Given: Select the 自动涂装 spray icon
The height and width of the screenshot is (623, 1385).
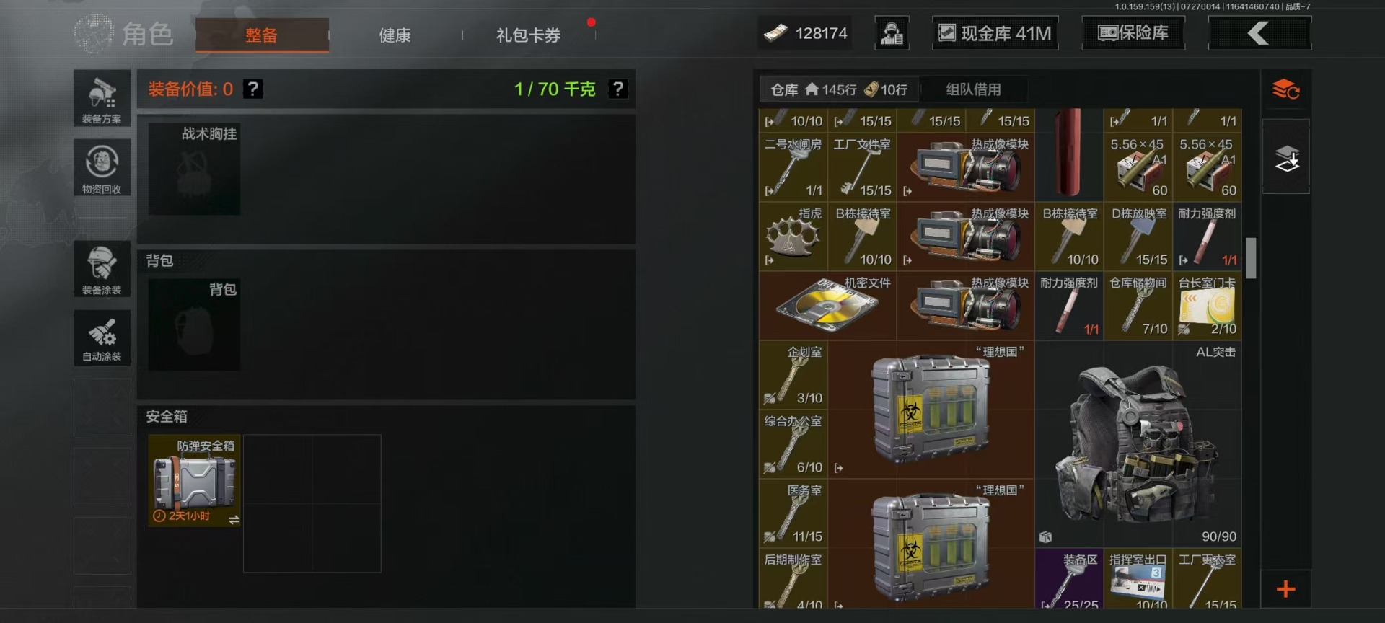Looking at the screenshot, I should pyautogui.click(x=102, y=337).
